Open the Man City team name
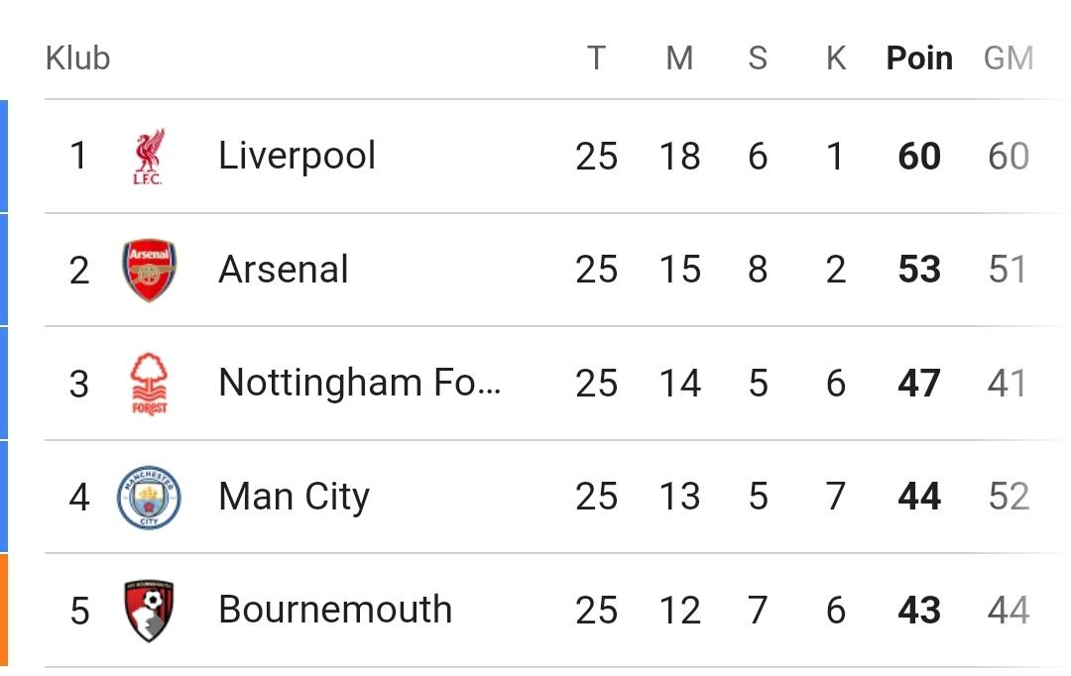The width and height of the screenshot is (1071, 676). [294, 497]
